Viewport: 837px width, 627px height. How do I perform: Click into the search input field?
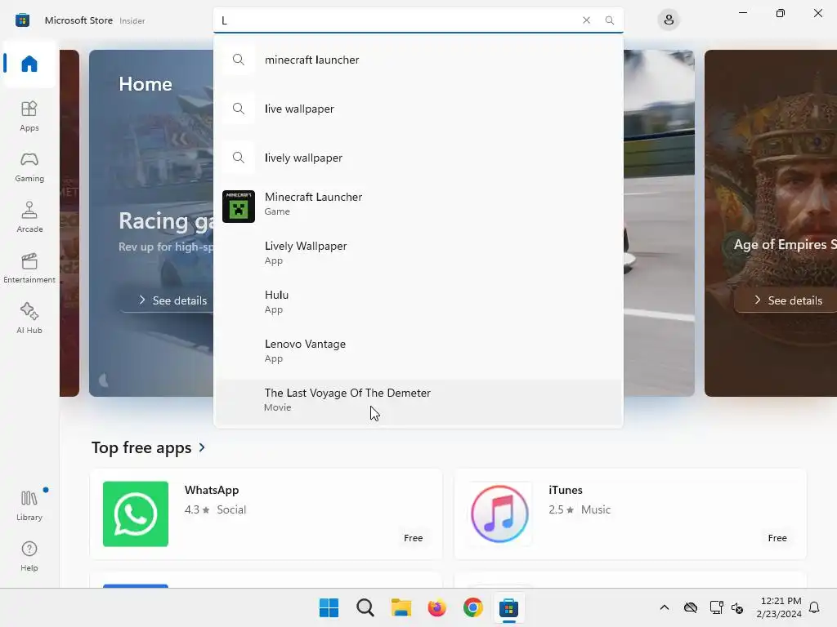coord(395,20)
